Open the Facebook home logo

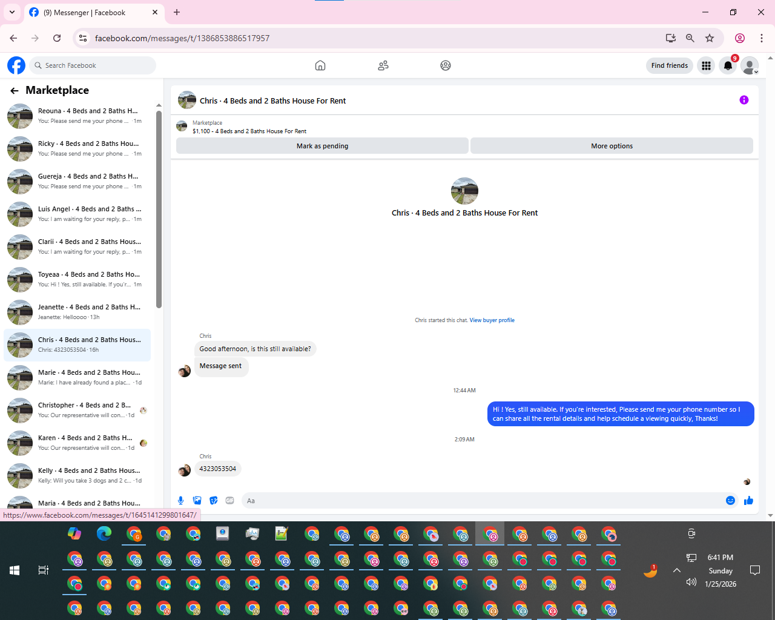pyautogui.click(x=16, y=65)
